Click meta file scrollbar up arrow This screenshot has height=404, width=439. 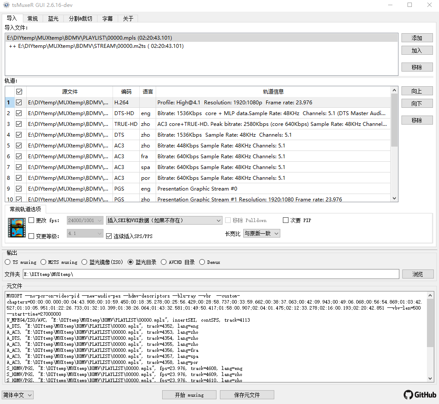(x=430, y=295)
